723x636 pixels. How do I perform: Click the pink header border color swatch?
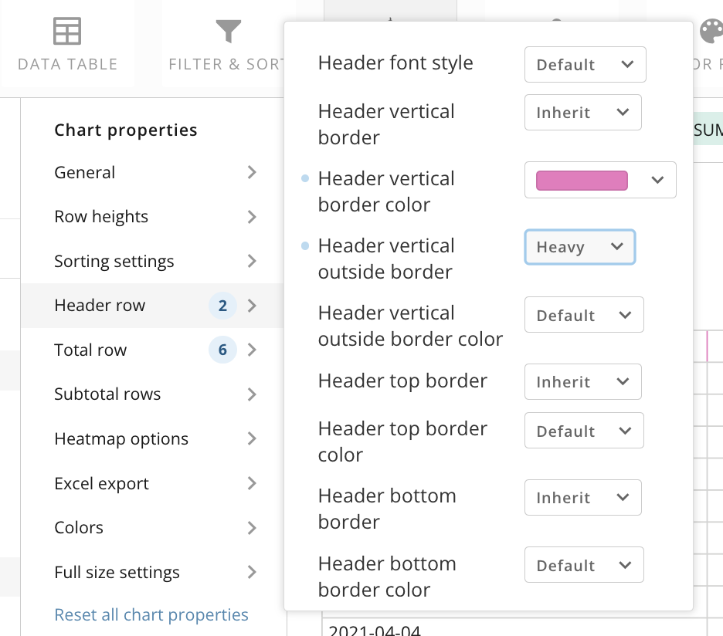pos(582,181)
